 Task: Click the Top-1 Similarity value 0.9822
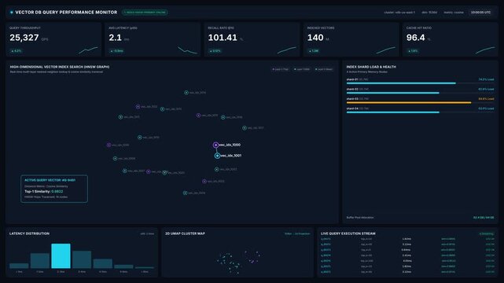pyautogui.click(x=57, y=192)
